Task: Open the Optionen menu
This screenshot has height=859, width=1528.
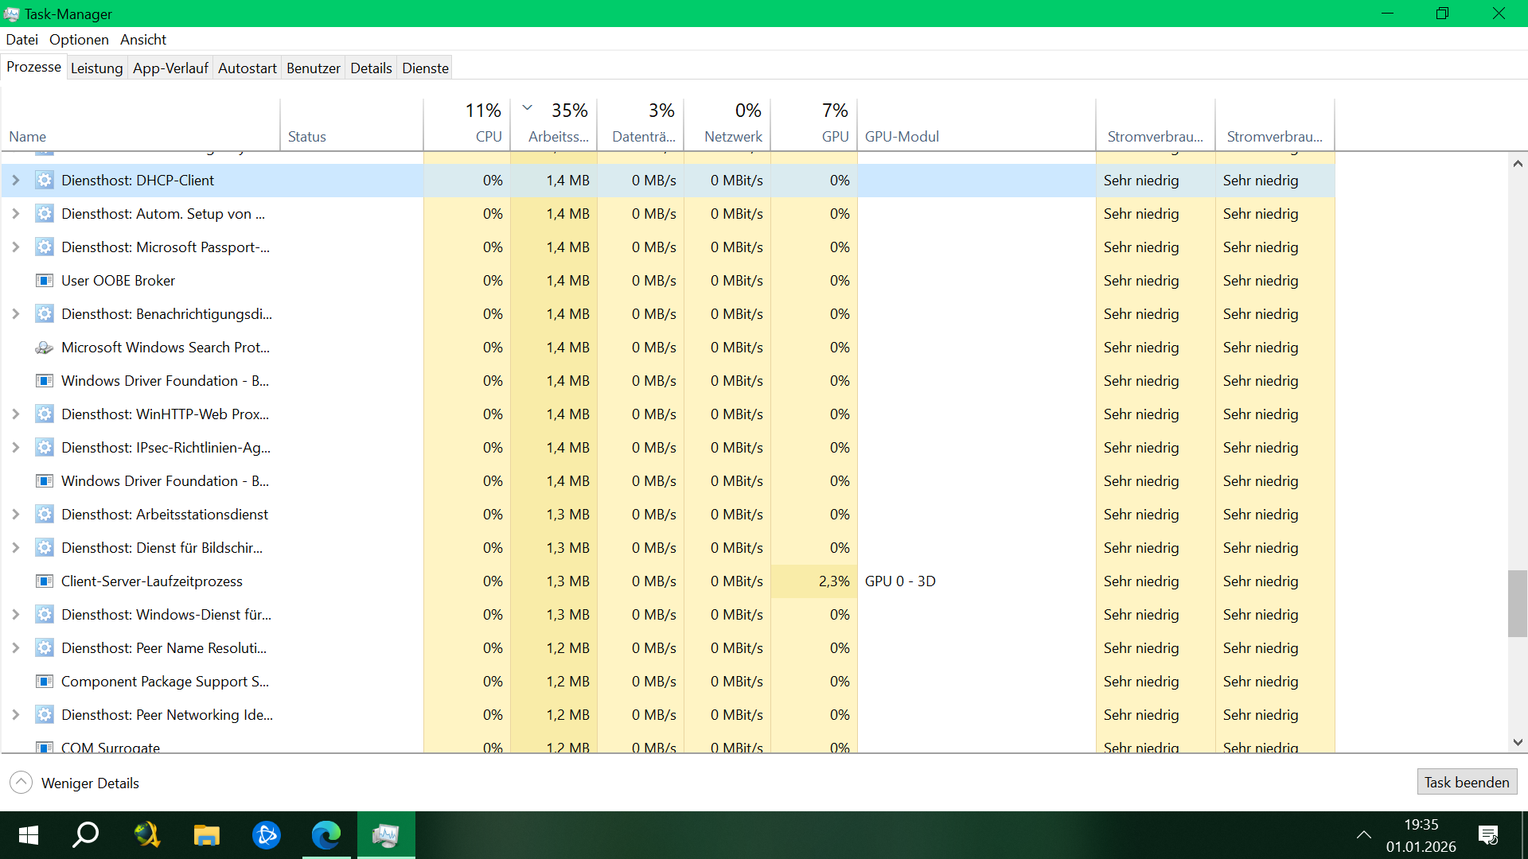Action: click(79, 40)
